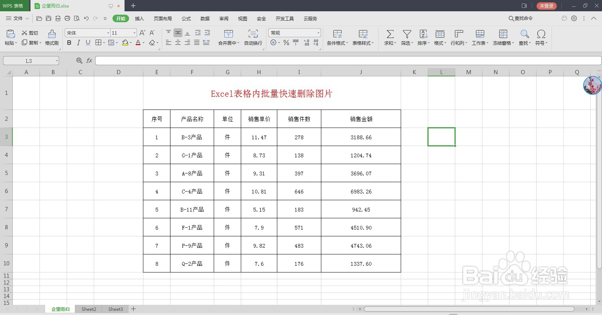Click the Cut (剪切) scissors icon
The height and width of the screenshot is (315, 602).
point(24,33)
